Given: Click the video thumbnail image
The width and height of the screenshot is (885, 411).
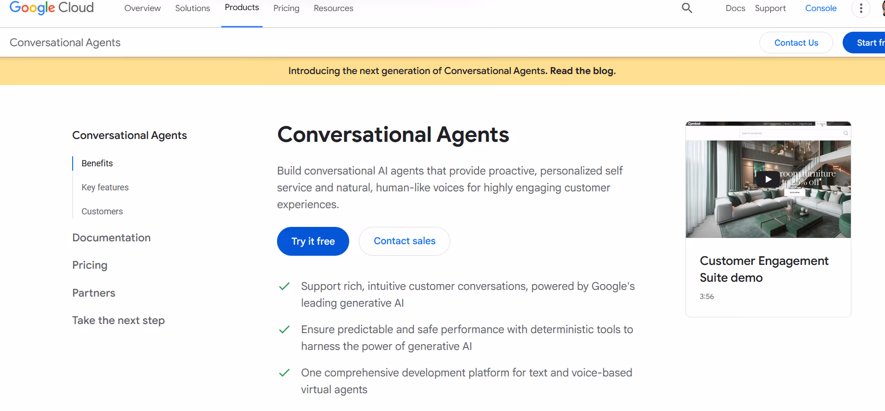Looking at the screenshot, I should 768,180.
